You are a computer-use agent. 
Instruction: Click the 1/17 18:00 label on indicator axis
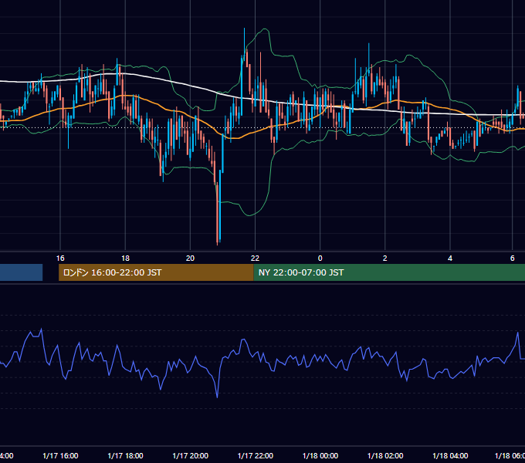point(126,455)
